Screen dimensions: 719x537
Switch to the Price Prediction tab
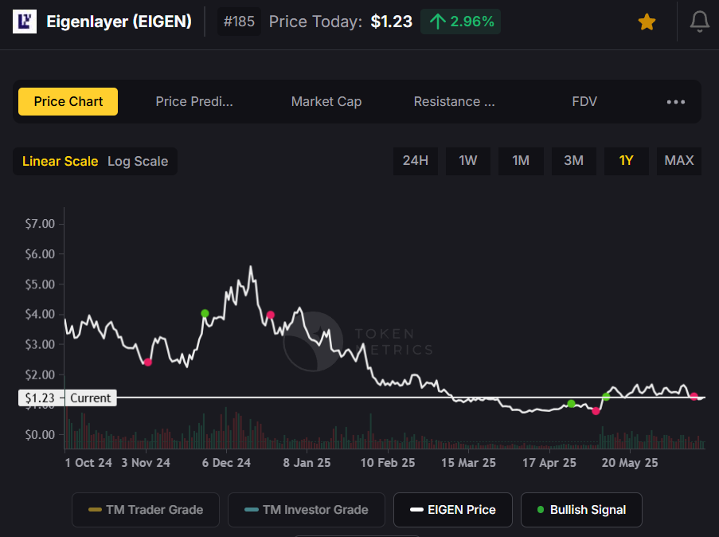[194, 101]
